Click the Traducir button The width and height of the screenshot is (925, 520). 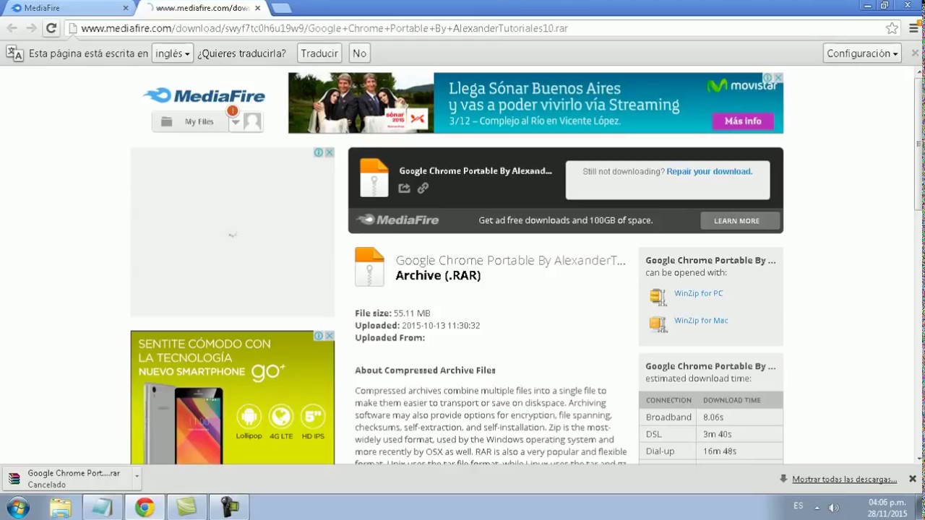(x=319, y=53)
